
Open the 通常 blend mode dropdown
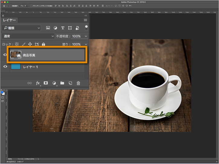28,36
